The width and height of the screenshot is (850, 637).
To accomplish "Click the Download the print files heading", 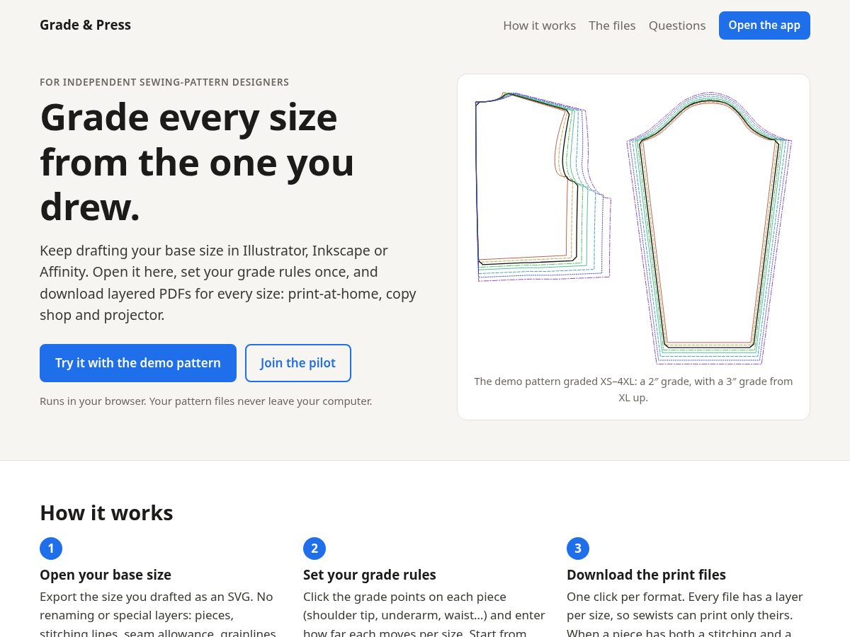I will pos(646,575).
